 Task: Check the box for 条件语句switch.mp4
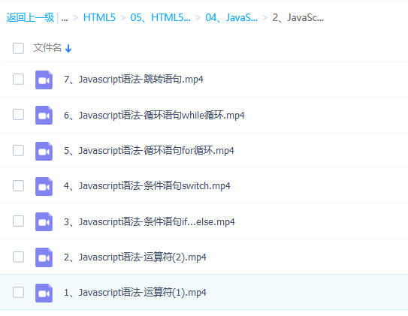pyautogui.click(x=18, y=185)
